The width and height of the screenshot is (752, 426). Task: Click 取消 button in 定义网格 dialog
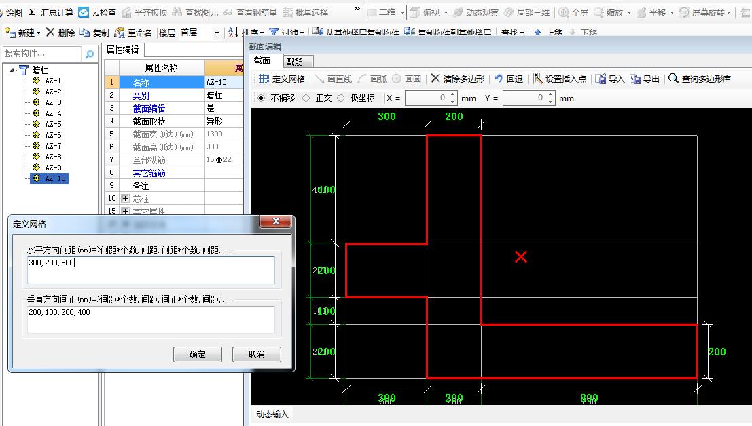pyautogui.click(x=257, y=354)
